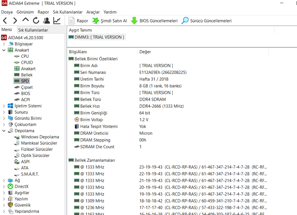
Task: Click Şimdi Satın Al buy button
Action: (110, 20)
